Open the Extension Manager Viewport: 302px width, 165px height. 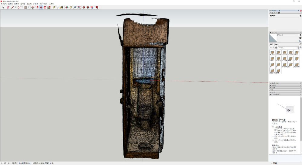click(97, 7)
